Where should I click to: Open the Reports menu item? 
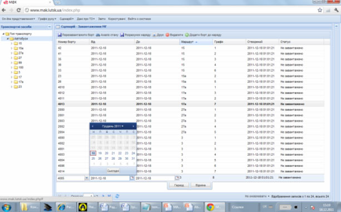coord(102,19)
